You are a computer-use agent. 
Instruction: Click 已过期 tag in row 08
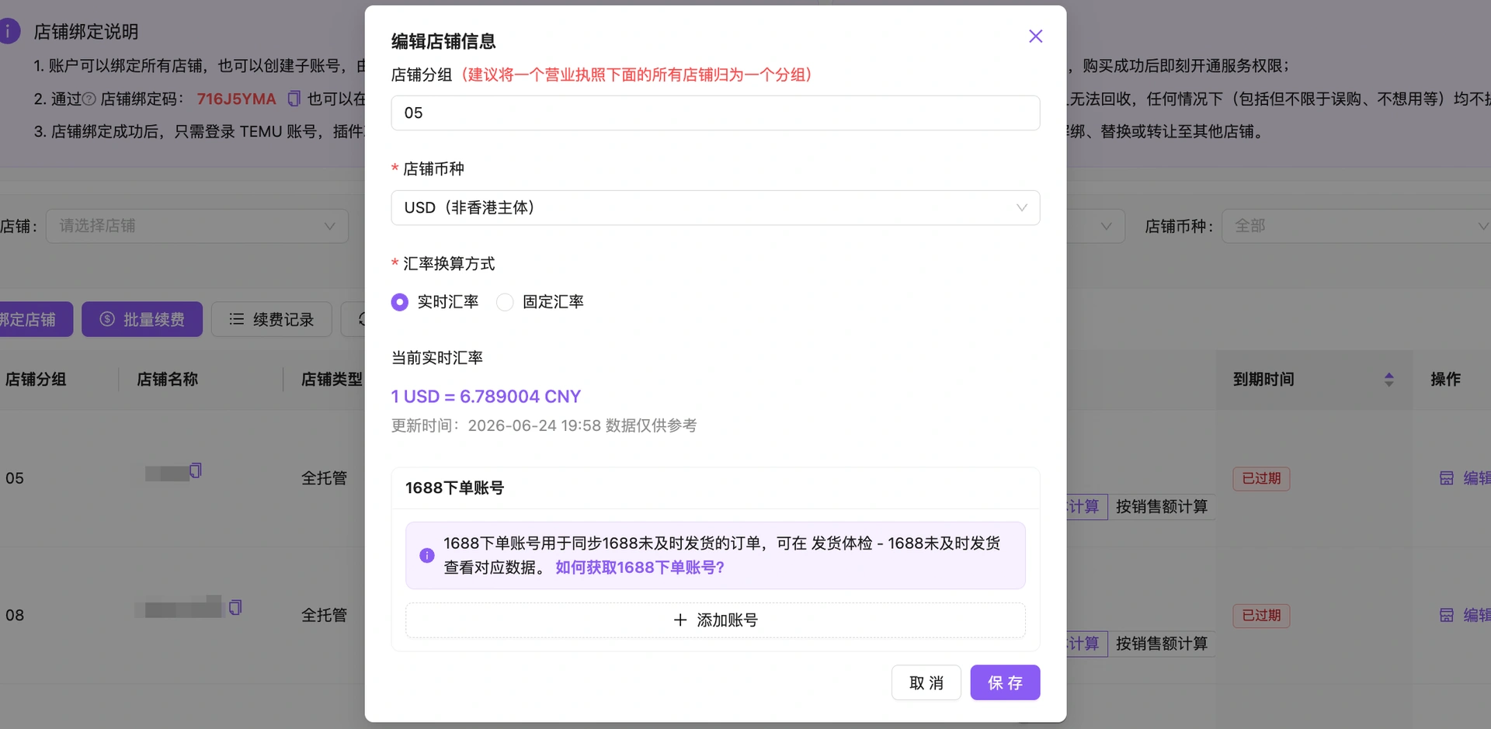[x=1261, y=616]
